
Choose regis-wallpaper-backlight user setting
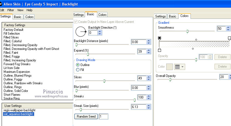click(x=19, y=110)
